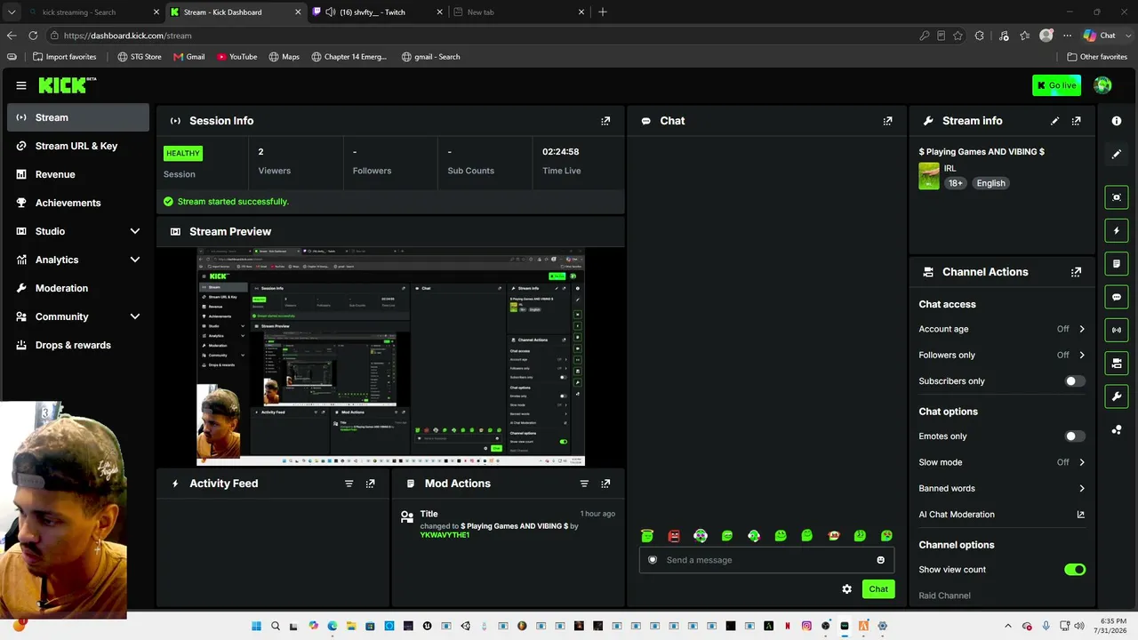Click the HEALTHY session status badge

click(x=183, y=153)
